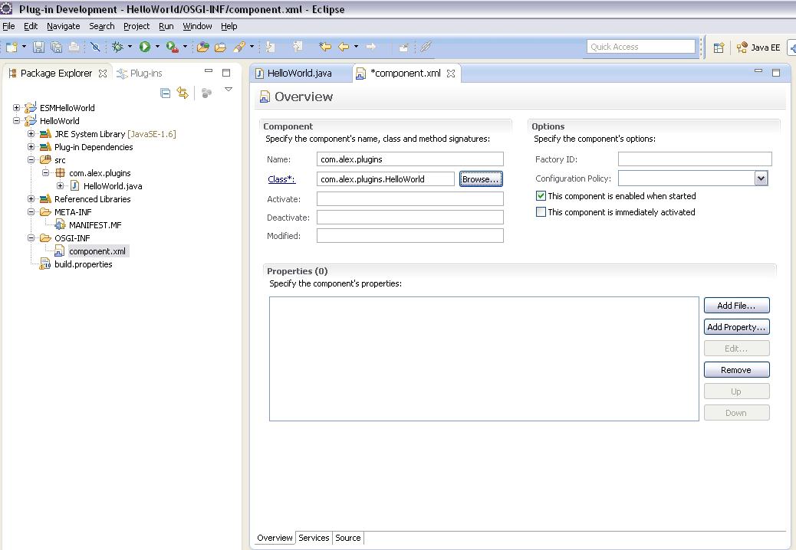This screenshot has height=550, width=796.
Task: Open the New wizard dropdown arrow
Action: [x=24, y=47]
